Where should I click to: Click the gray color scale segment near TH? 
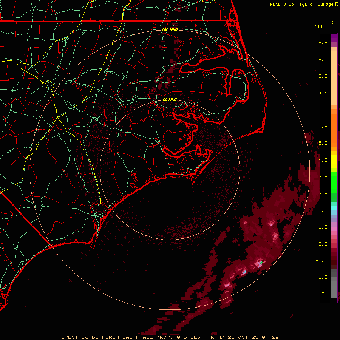click(334, 291)
